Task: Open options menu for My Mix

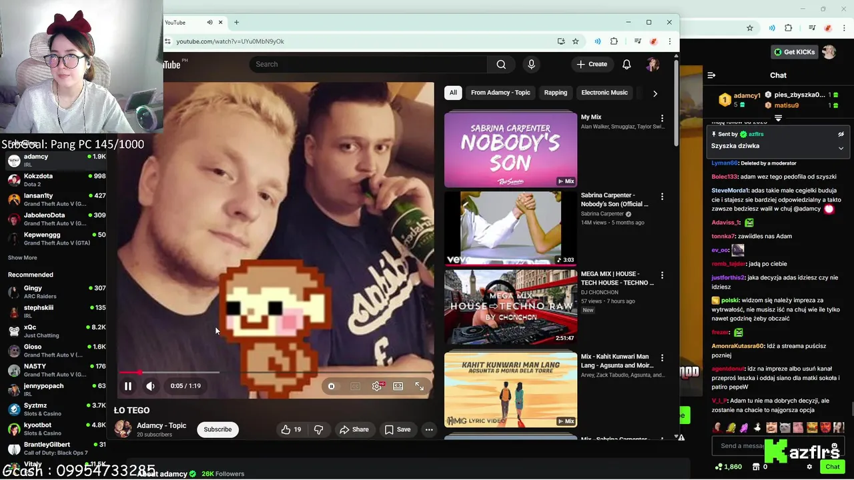Action: 662,118
